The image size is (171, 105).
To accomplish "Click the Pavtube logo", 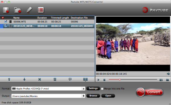I will [x=155, y=10].
